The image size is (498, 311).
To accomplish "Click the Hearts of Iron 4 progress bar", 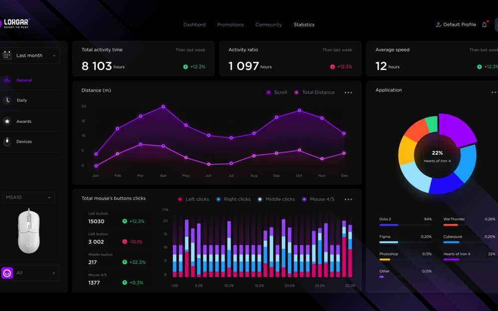I will coord(470,260).
